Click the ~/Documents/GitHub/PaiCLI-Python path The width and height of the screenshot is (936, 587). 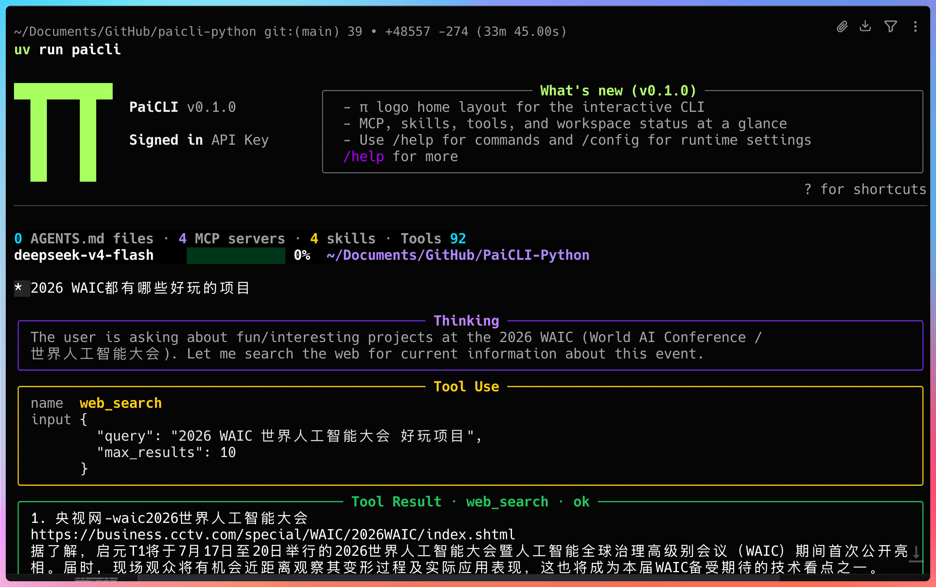click(x=458, y=255)
